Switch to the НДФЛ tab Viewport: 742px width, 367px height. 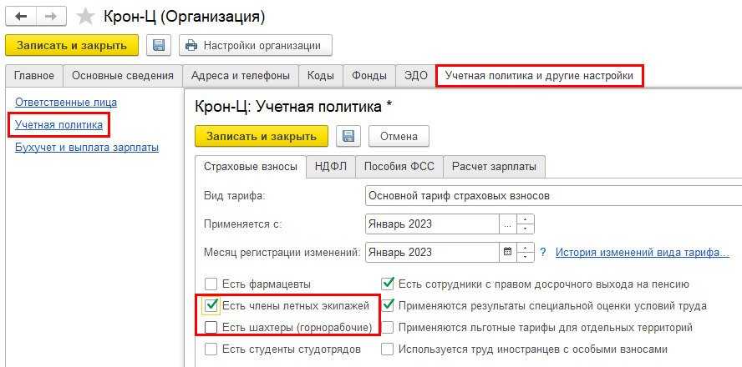(331, 167)
